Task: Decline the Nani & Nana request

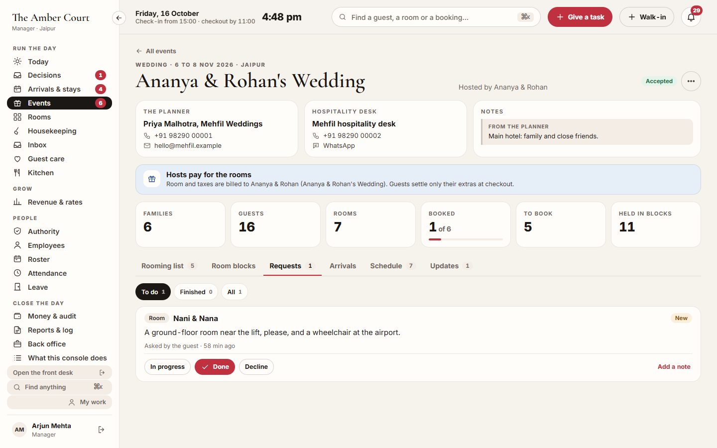Action: [256, 367]
